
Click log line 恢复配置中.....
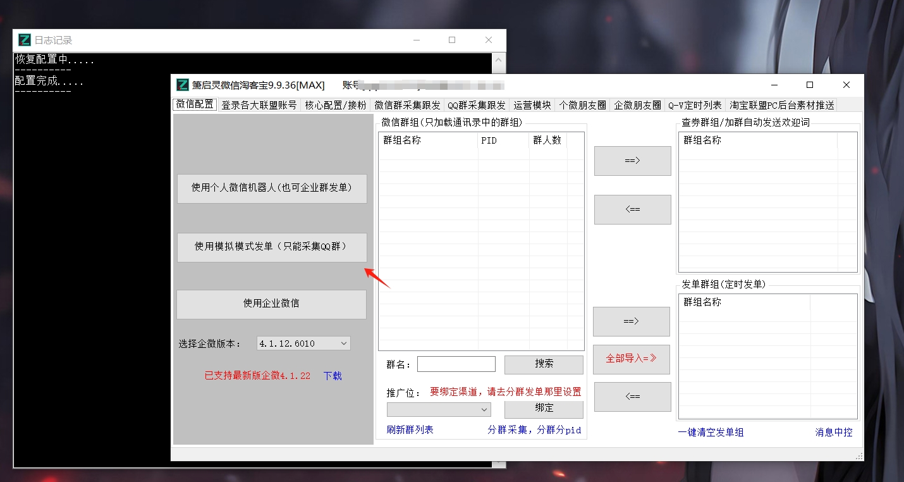click(55, 60)
